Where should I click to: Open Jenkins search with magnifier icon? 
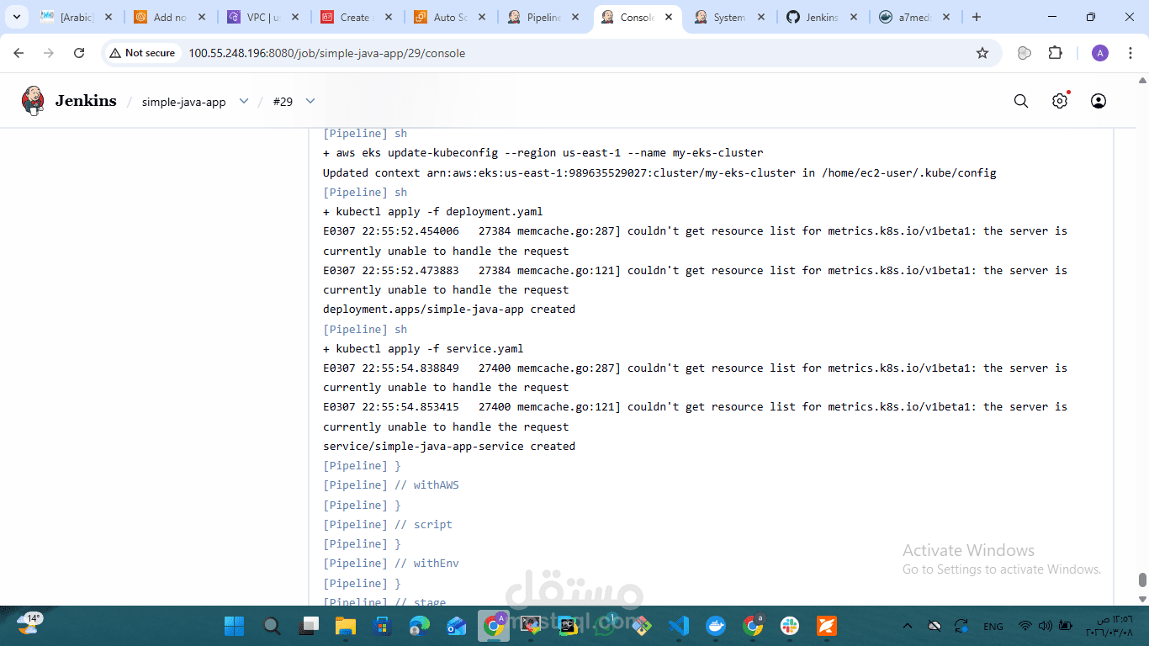click(x=1021, y=101)
